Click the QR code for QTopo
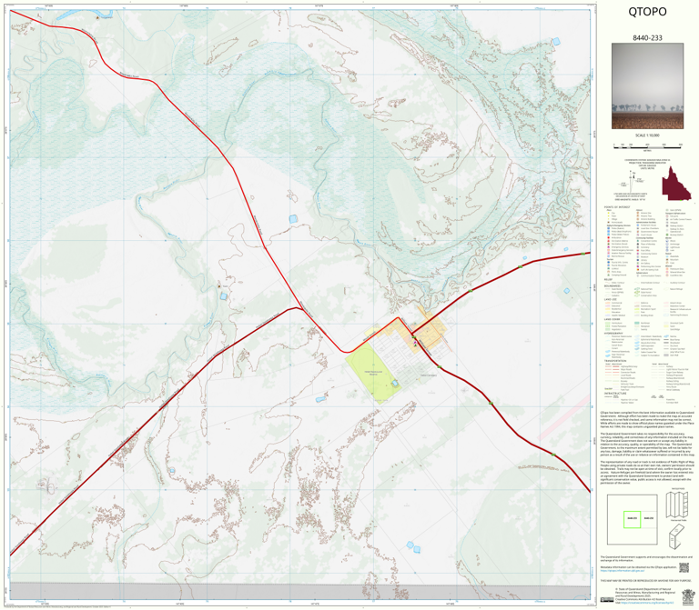 tap(684, 567)
